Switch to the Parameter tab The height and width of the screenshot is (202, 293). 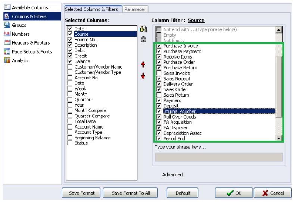point(135,9)
